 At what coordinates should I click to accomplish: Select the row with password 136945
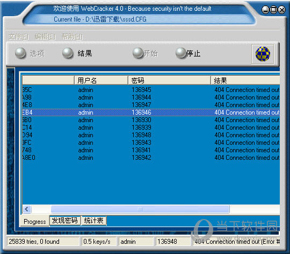(x=151, y=90)
